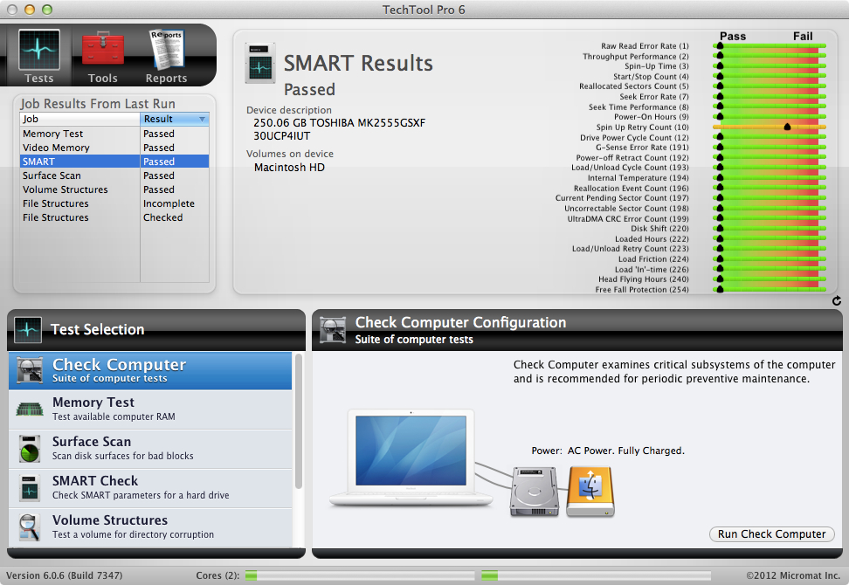849x585 pixels.
Task: Open the Reports icon
Action: click(167, 49)
